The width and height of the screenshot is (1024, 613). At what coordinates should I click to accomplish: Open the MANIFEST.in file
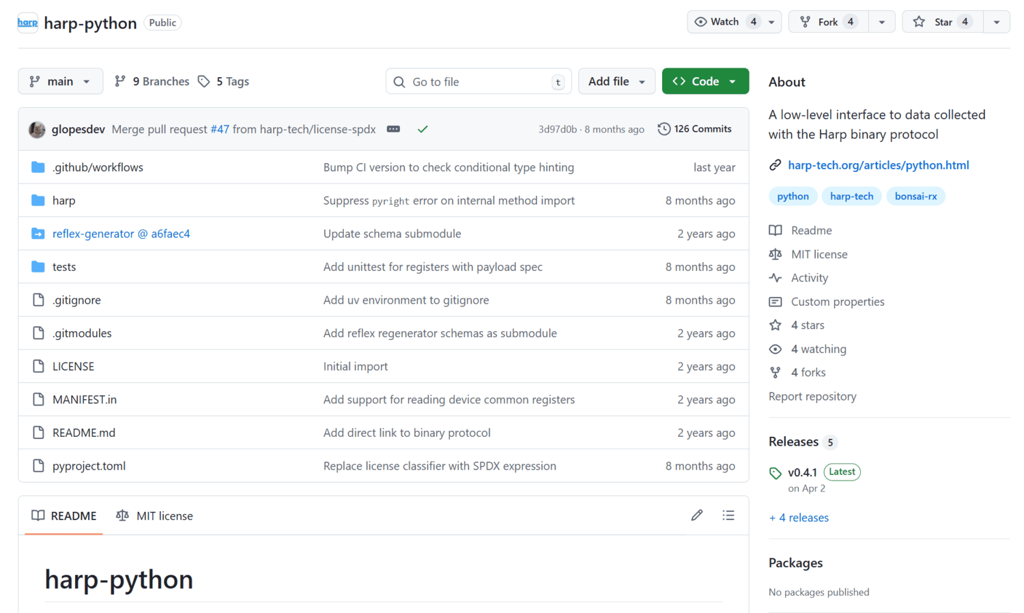pos(85,399)
